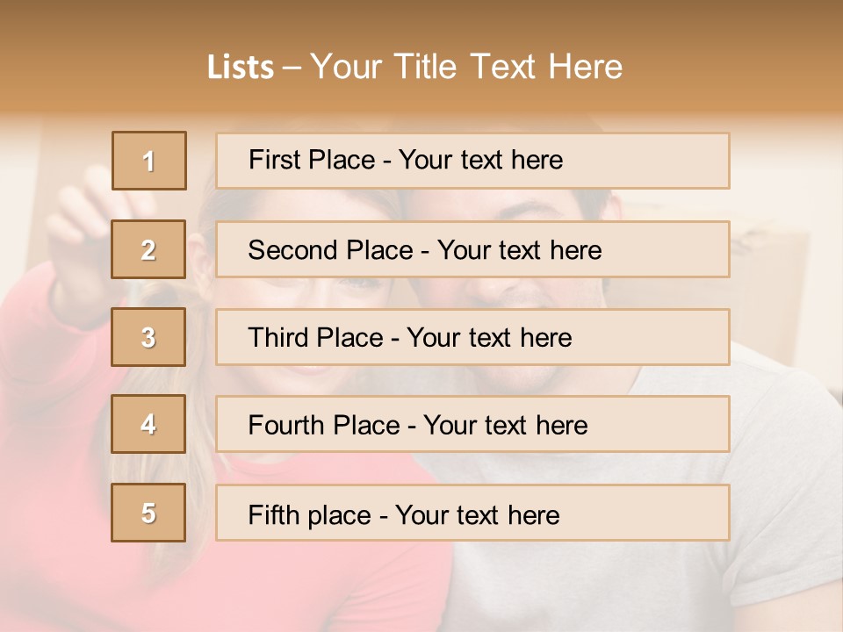Click "Your Title Text Here" in the heading
The width and height of the screenshot is (843, 632).
pyautogui.click(x=466, y=67)
